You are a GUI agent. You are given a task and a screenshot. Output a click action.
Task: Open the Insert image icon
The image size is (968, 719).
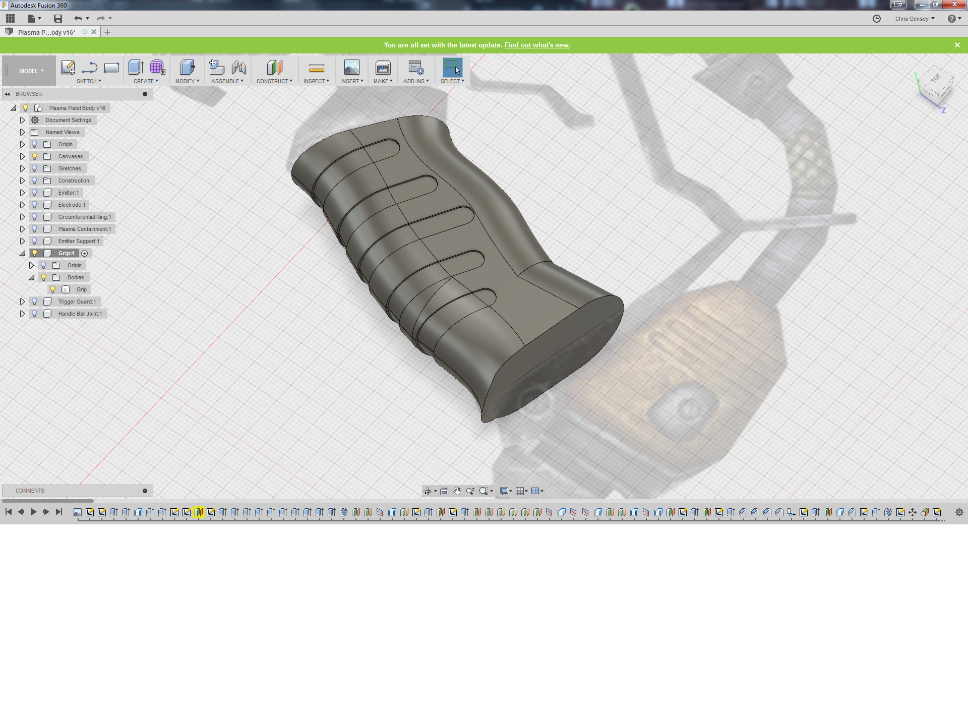[x=351, y=68]
